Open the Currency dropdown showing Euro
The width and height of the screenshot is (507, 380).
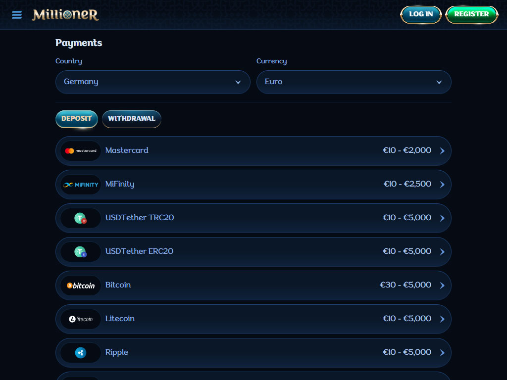(354, 82)
